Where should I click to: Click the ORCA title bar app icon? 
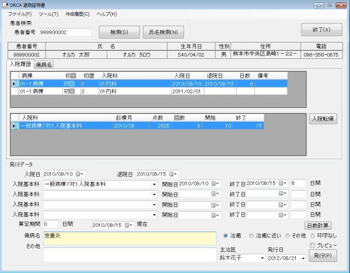pyautogui.click(x=5, y=5)
